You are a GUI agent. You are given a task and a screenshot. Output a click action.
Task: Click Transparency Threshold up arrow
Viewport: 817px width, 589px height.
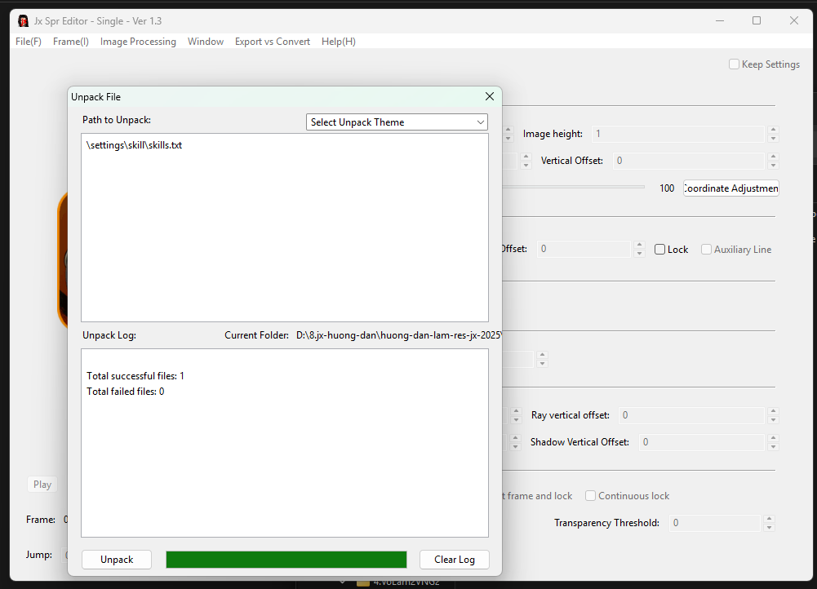coord(768,519)
